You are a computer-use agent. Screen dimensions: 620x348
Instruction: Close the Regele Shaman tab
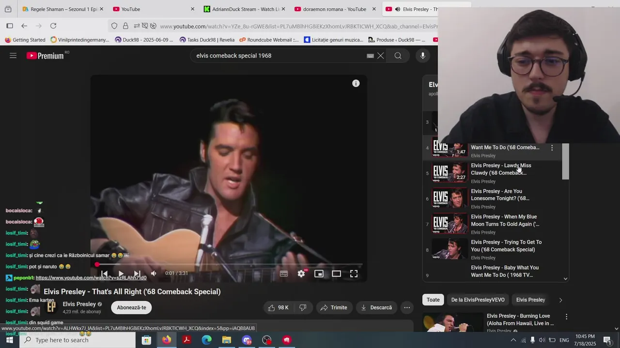(101, 9)
